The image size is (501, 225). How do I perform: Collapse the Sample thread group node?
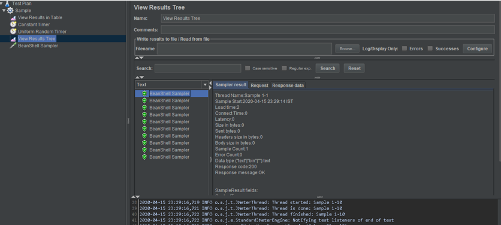pos(4,11)
